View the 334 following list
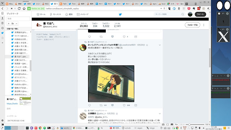 click(x=95, y=25)
